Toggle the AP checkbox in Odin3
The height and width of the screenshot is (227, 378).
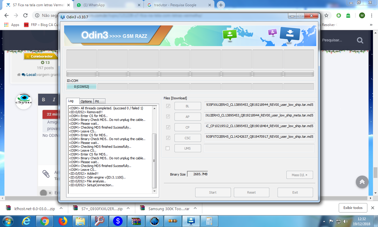pos(168,116)
